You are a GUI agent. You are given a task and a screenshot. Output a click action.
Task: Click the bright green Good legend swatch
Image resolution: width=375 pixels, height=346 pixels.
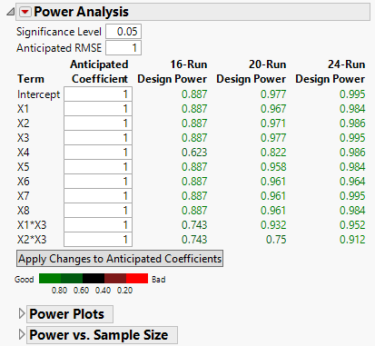pos(50,279)
